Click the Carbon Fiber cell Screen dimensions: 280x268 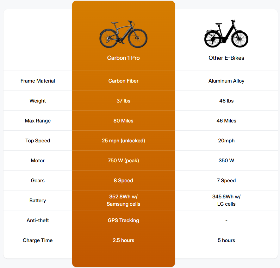click(123, 81)
